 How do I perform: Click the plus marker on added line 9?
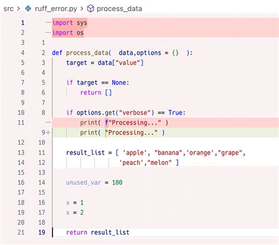(x=48, y=133)
